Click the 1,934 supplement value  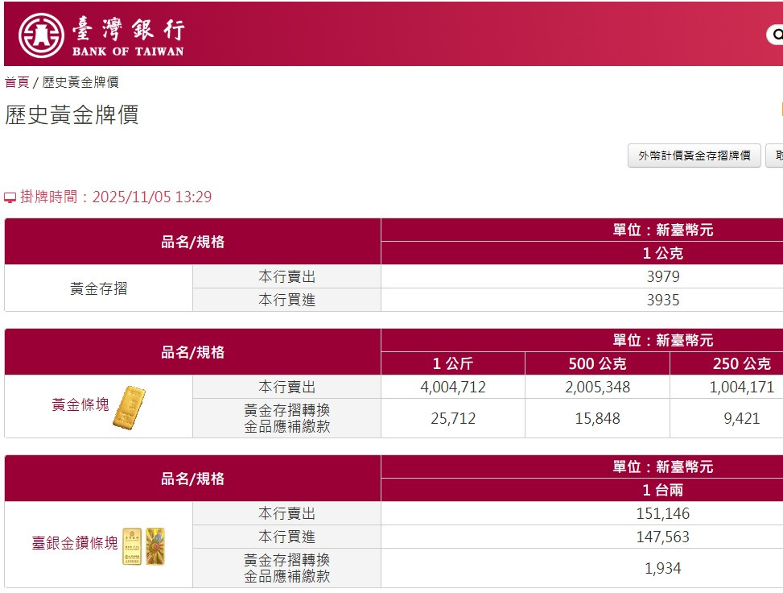coord(663,569)
